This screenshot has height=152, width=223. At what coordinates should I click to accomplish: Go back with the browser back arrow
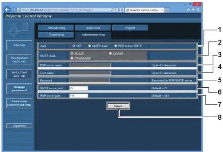click(7, 10)
